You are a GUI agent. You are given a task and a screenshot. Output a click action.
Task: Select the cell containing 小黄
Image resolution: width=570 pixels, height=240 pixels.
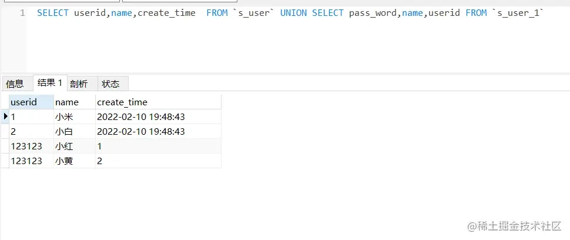click(75, 161)
